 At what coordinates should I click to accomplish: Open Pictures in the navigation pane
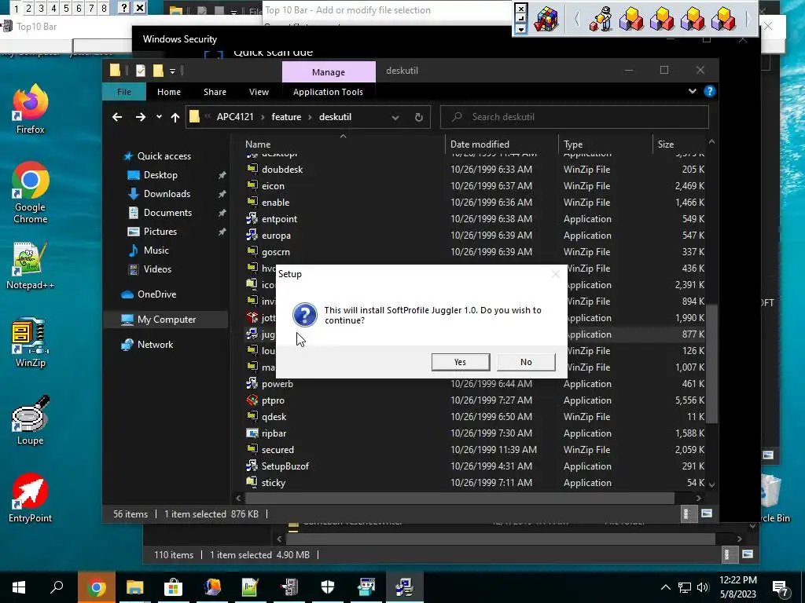click(160, 232)
